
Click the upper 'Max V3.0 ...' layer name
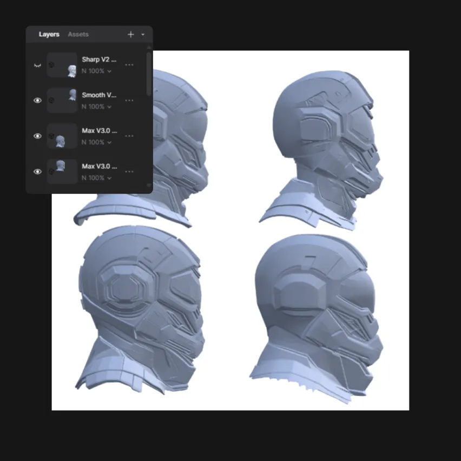[100, 131]
